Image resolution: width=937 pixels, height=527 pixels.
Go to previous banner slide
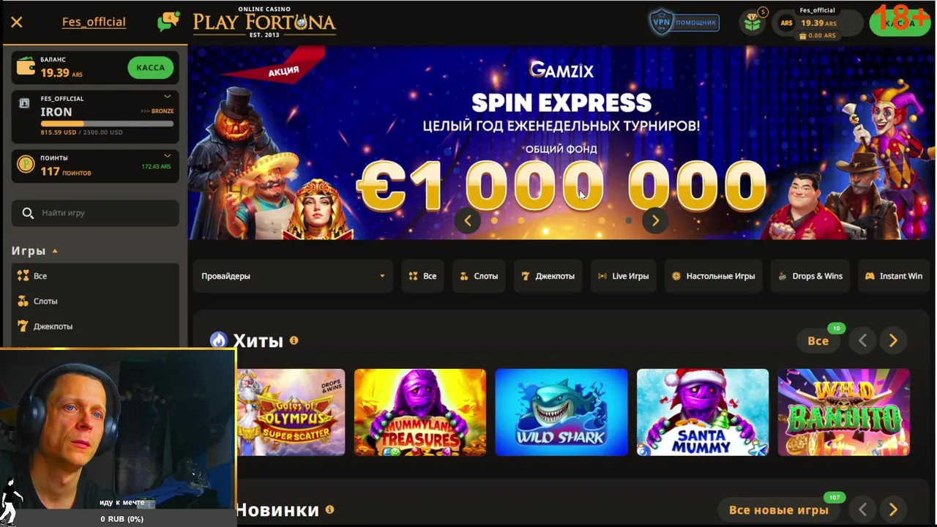point(468,220)
